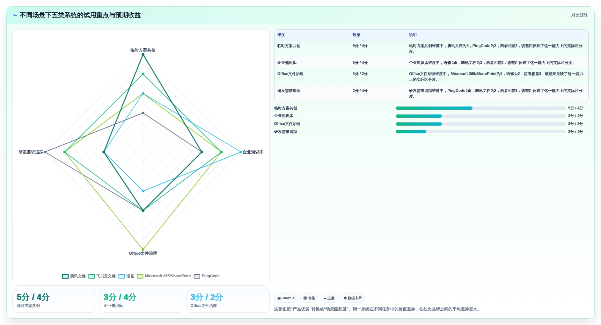This screenshot has height=325, width=601.
Task: Open the 3分 / 2分 Office文件治理 card
Action: 228,301
